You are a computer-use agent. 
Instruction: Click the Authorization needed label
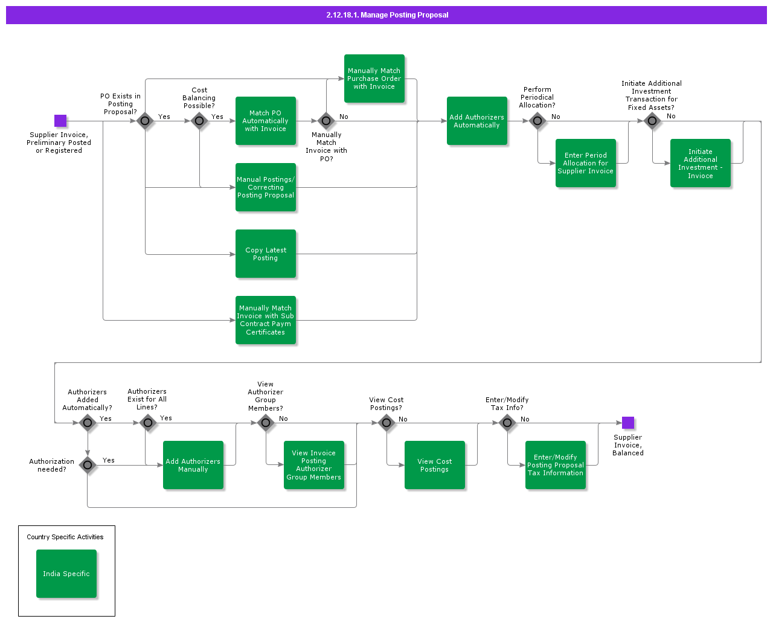(52, 465)
